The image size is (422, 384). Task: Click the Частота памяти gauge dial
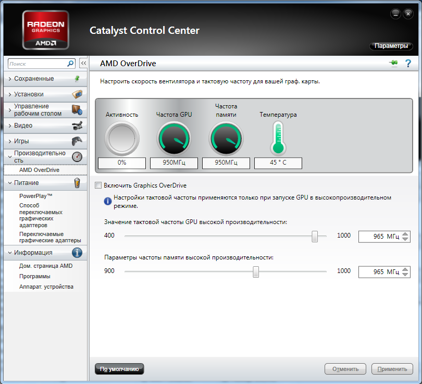click(x=226, y=138)
